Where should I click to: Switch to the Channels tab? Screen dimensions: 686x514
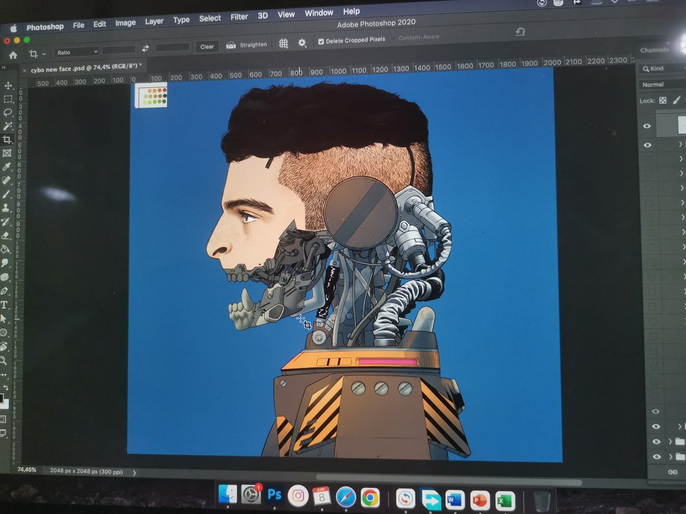click(x=654, y=50)
